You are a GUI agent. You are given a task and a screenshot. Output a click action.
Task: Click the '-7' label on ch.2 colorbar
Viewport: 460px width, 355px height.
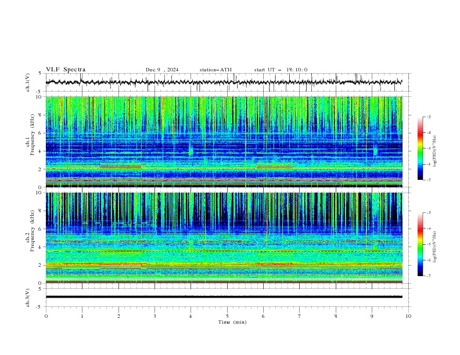point(428,276)
